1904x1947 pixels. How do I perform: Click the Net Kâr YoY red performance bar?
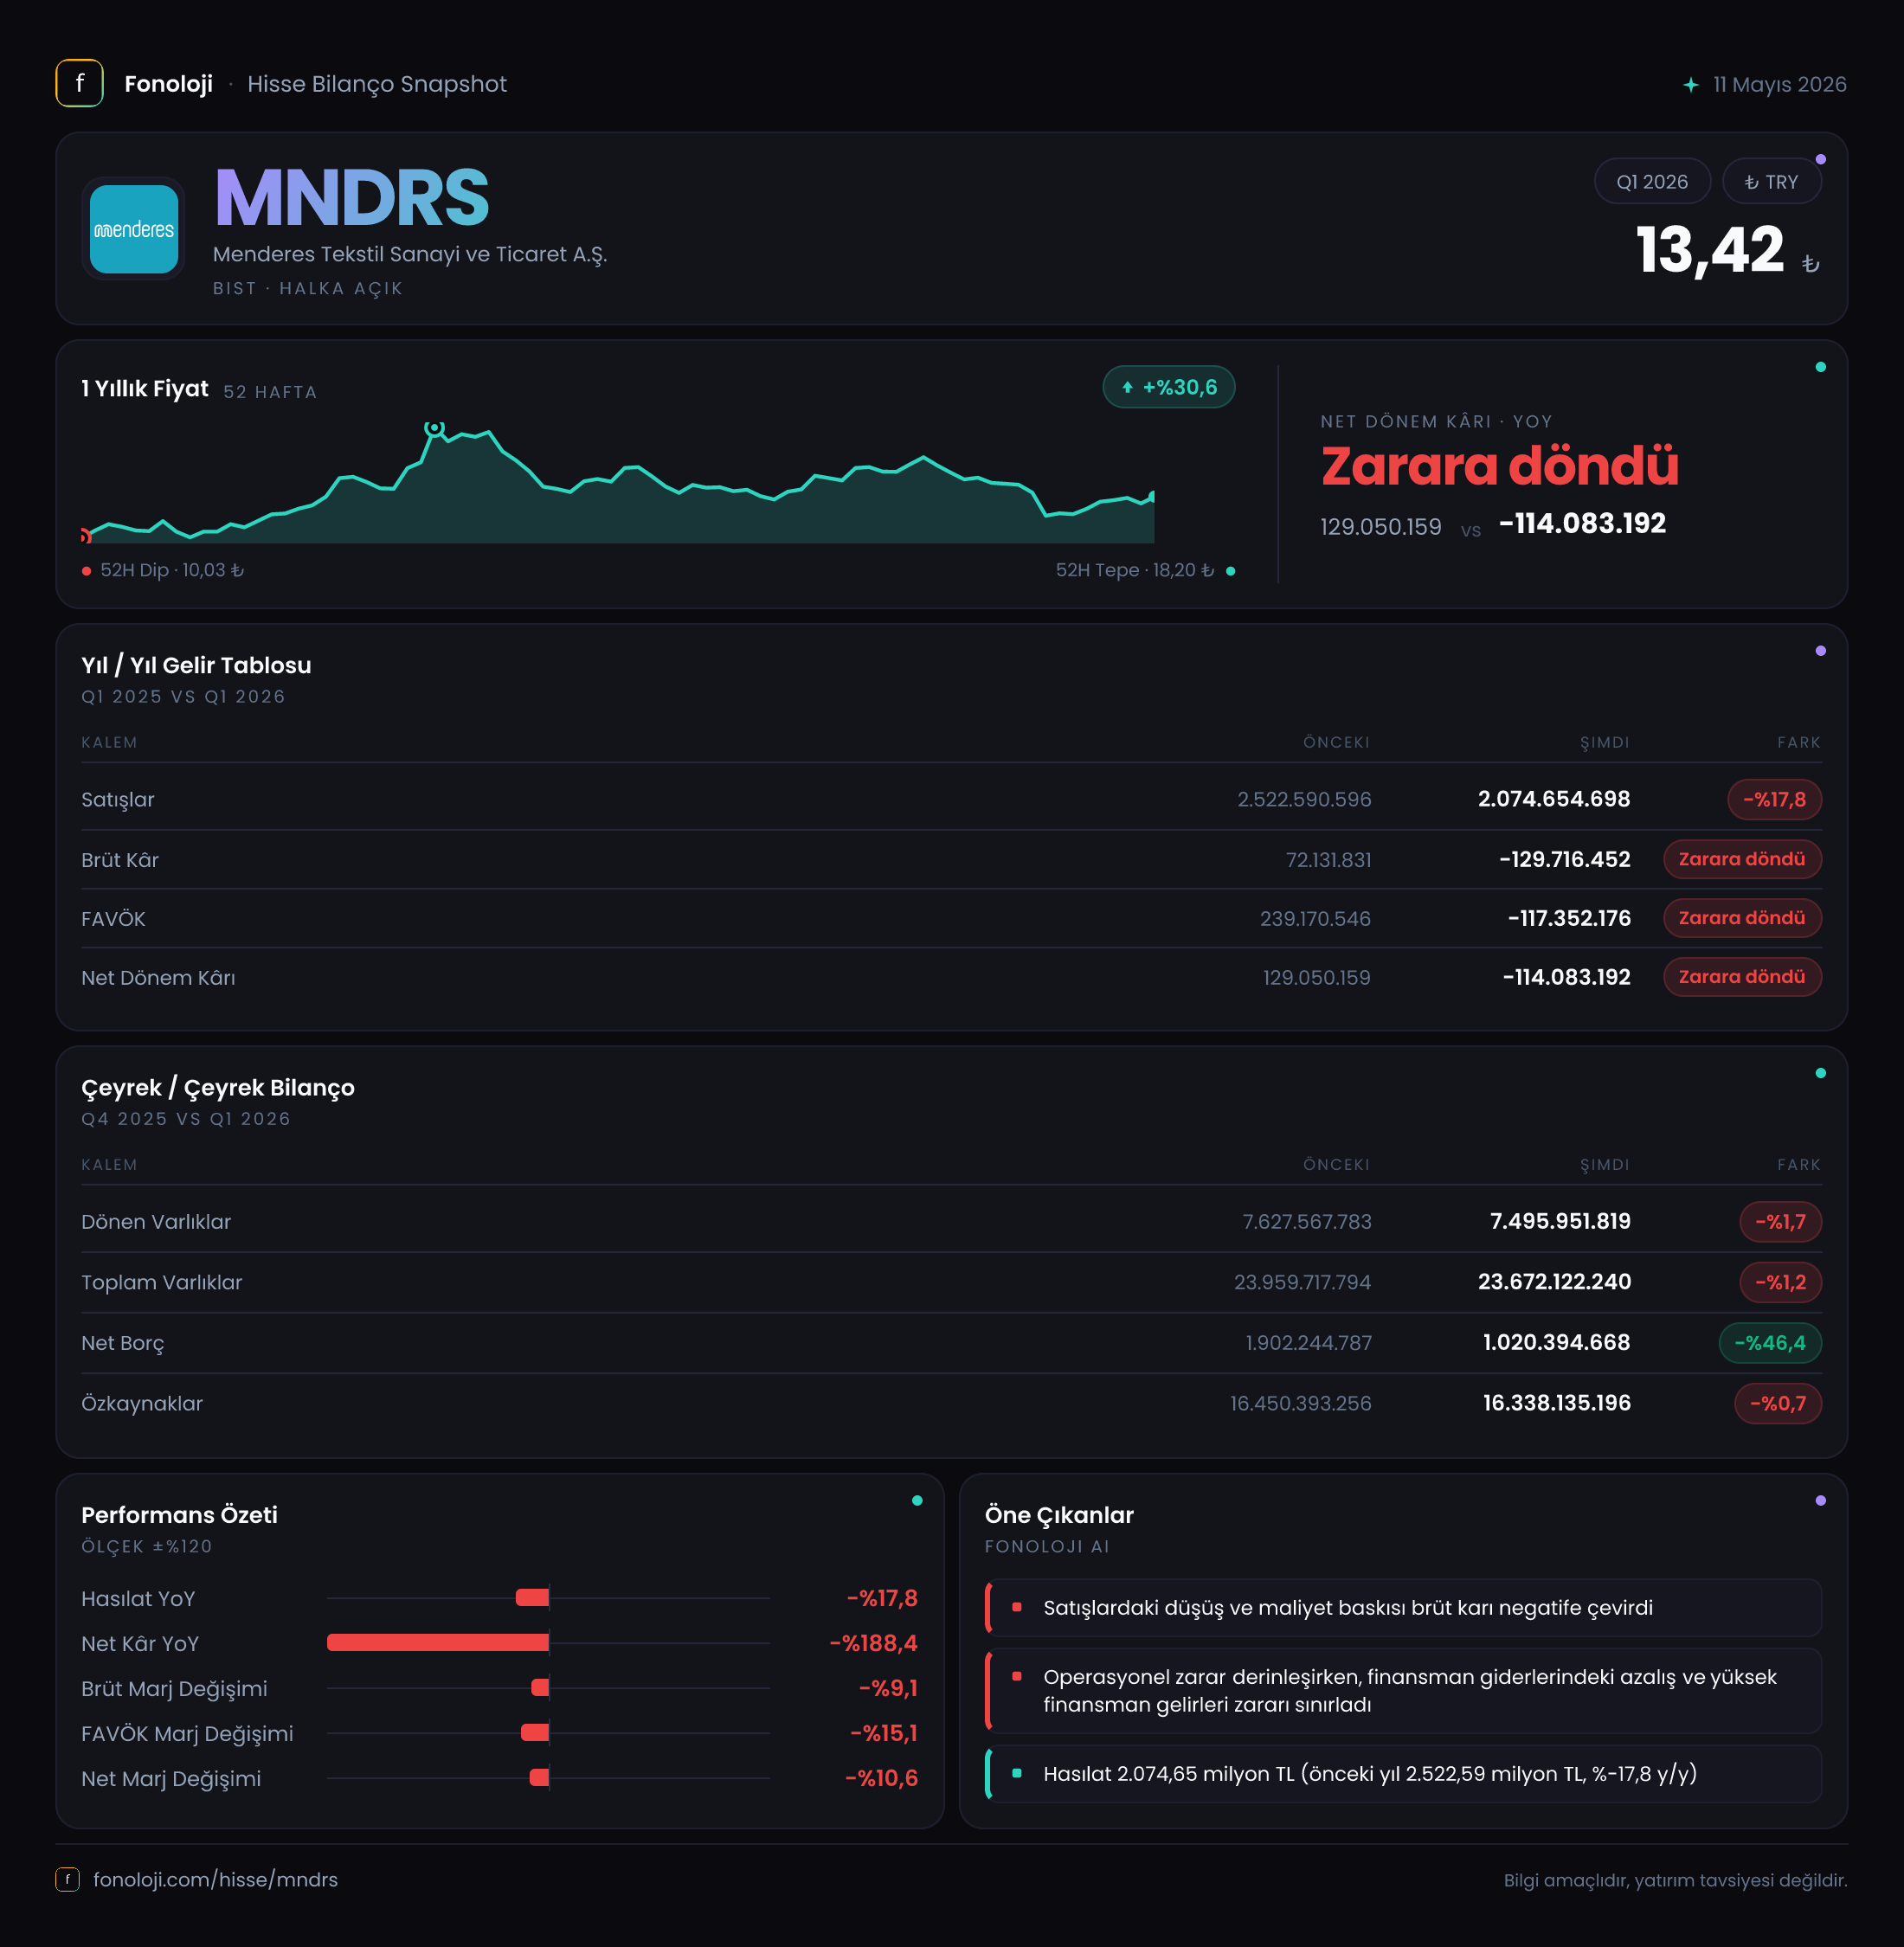tap(438, 1642)
